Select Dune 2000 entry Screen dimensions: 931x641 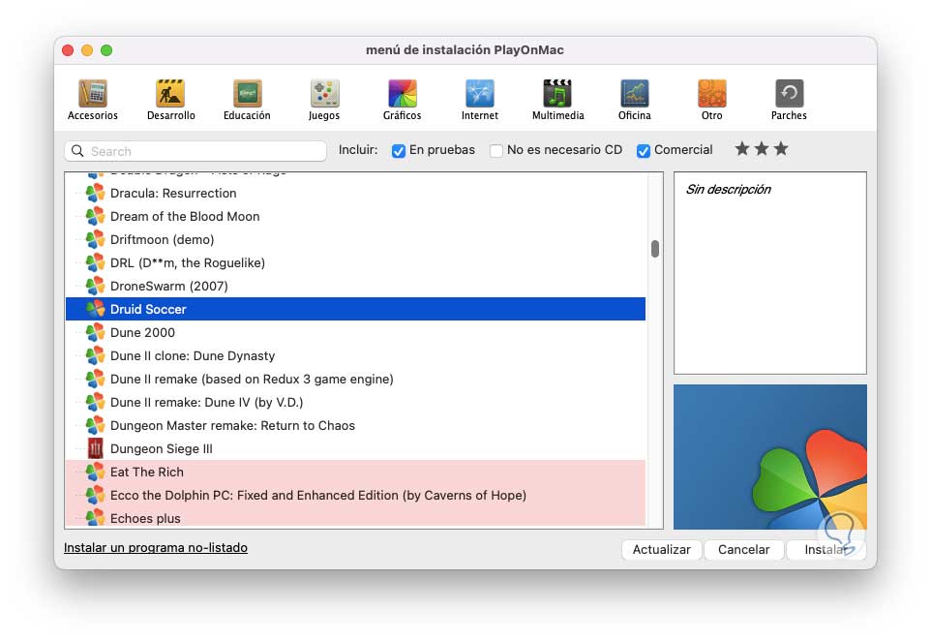point(355,332)
